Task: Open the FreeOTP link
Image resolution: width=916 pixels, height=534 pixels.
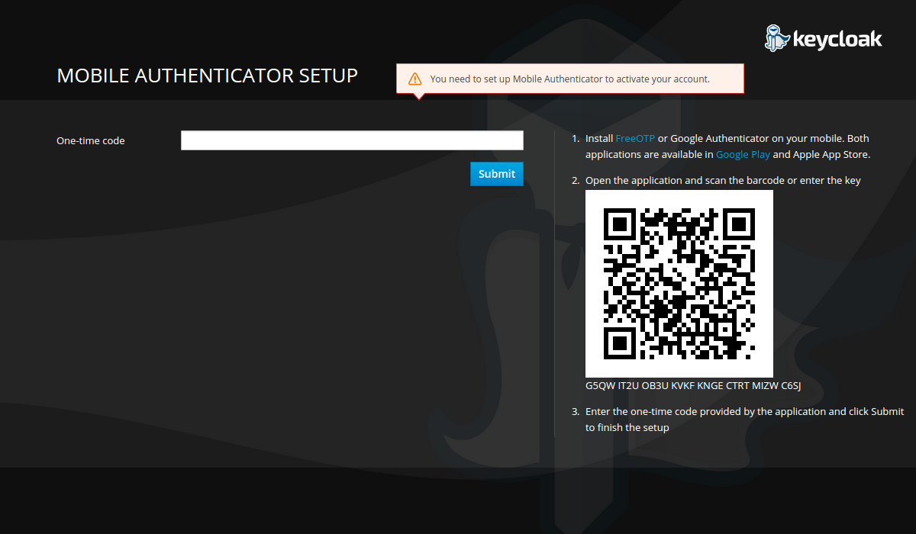Action: [635, 139]
